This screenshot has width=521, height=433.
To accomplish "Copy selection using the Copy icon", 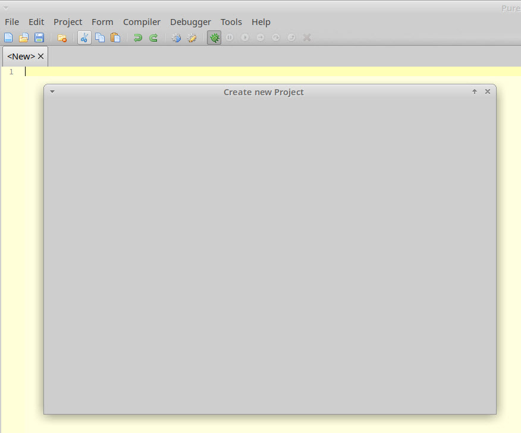I will coord(100,37).
